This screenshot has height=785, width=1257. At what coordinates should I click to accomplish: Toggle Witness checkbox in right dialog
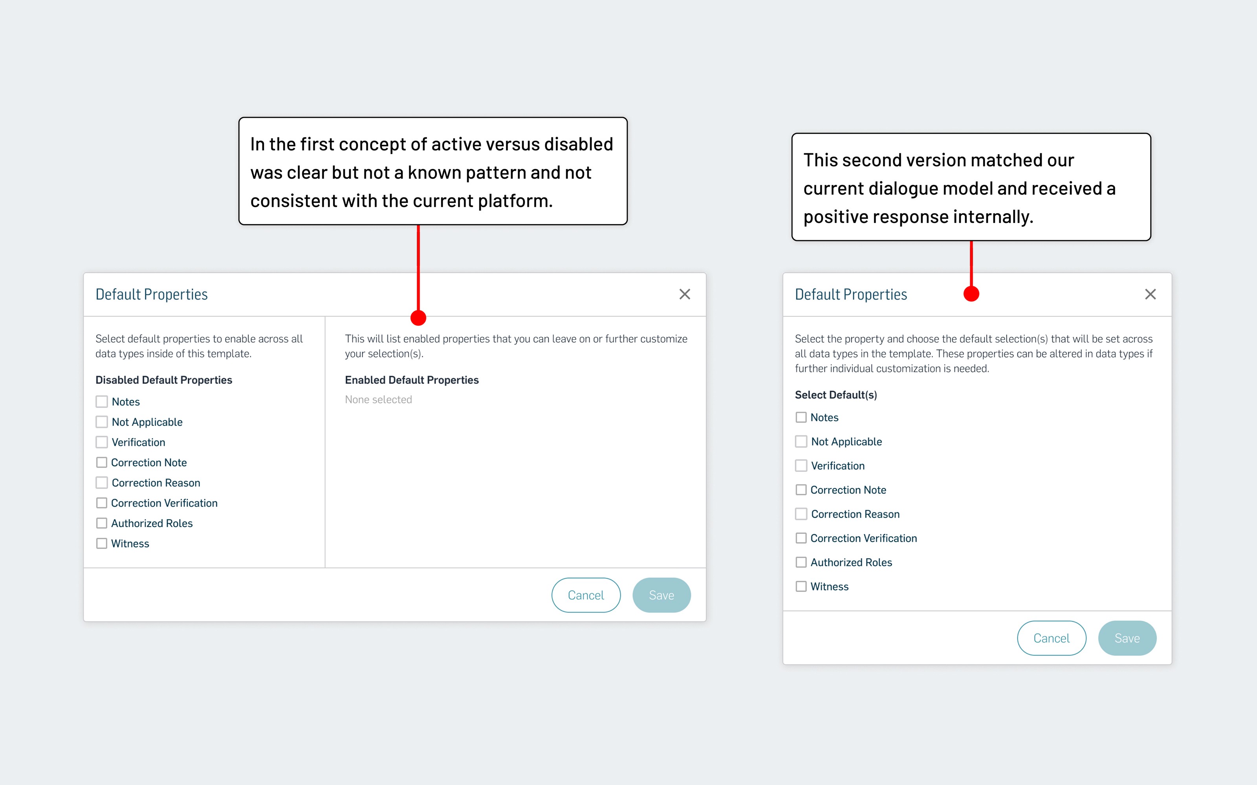coord(801,587)
